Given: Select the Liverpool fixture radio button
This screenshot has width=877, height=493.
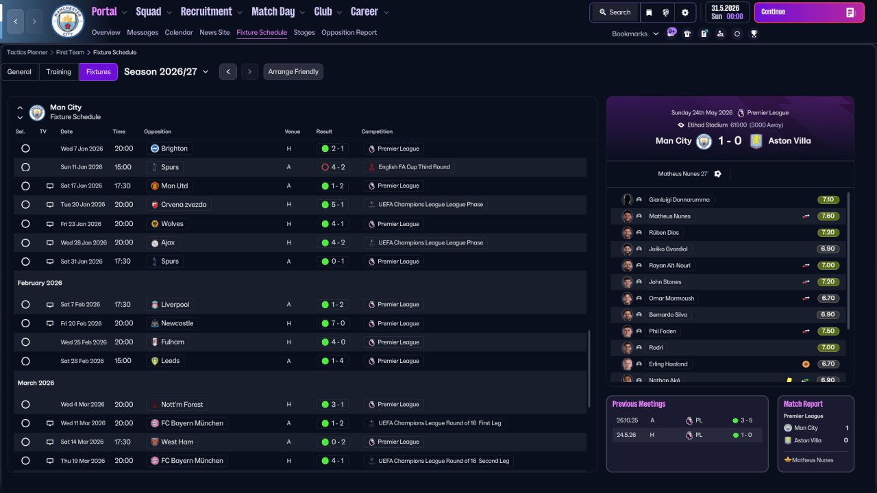Looking at the screenshot, I should coord(25,305).
